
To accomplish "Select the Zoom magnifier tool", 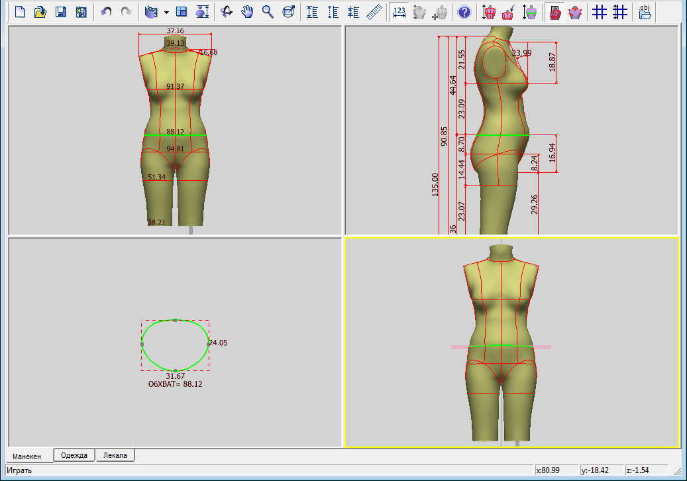I will pyautogui.click(x=268, y=11).
